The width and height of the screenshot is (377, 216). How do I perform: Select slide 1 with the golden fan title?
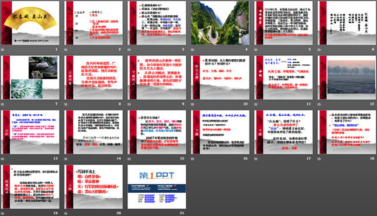(30, 23)
